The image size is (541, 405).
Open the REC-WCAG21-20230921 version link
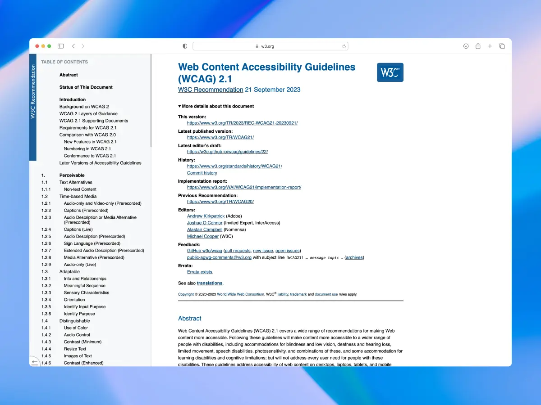click(x=242, y=123)
